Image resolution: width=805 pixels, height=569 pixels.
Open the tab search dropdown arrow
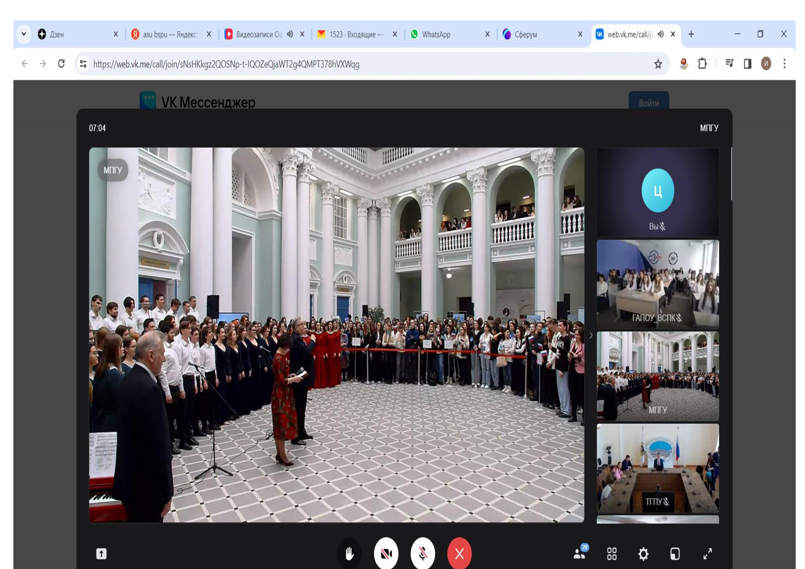point(24,34)
